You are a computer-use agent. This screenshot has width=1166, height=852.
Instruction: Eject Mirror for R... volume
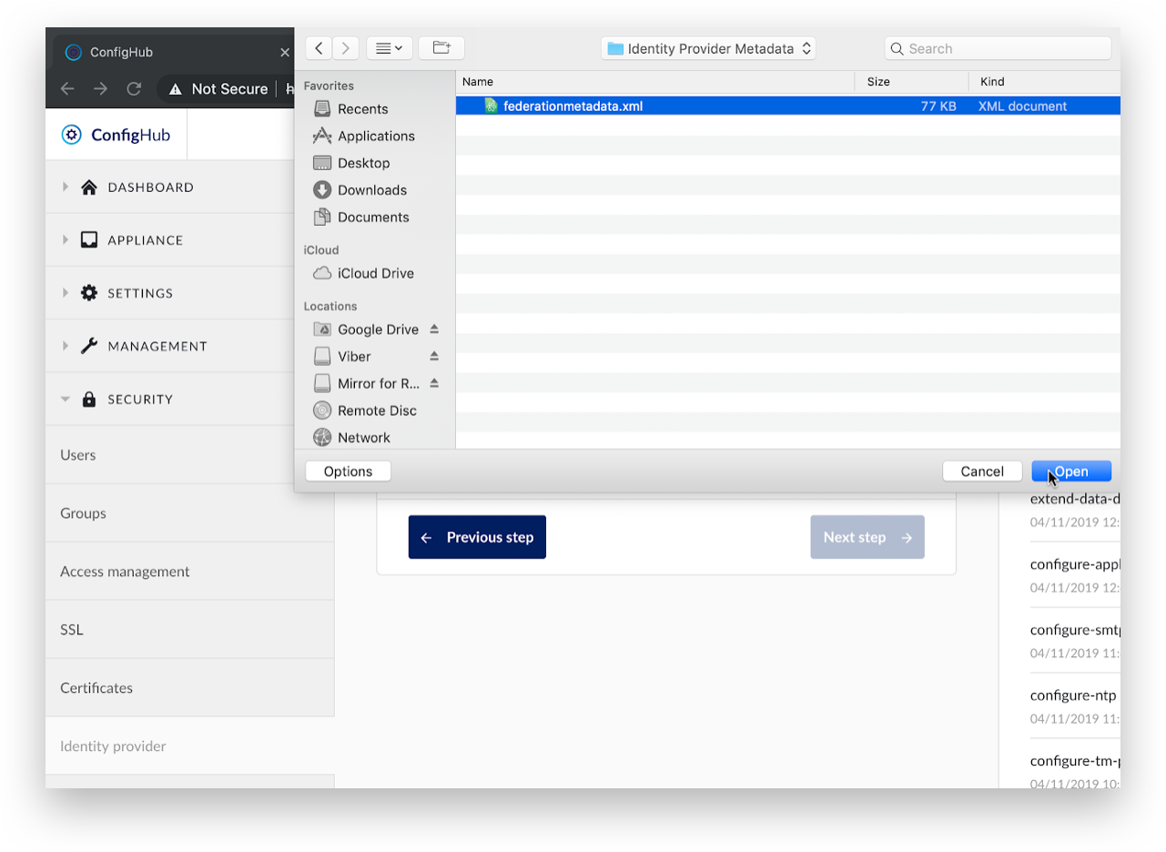pos(434,383)
